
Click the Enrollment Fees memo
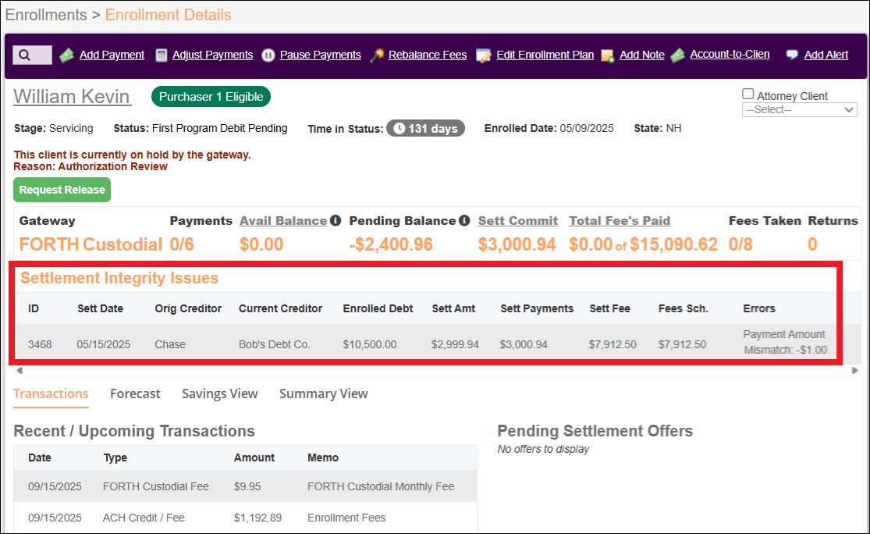click(346, 518)
